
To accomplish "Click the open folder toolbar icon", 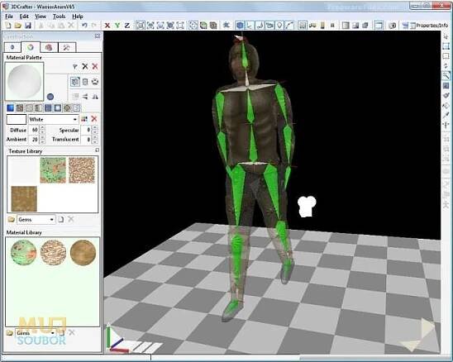I will tap(18, 26).
